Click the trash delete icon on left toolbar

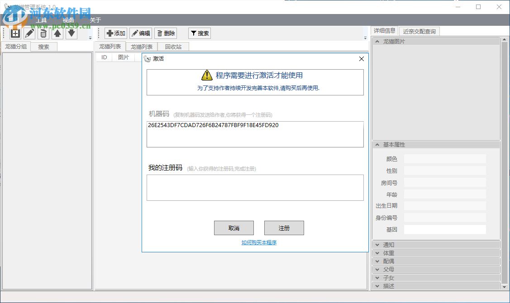click(x=43, y=33)
